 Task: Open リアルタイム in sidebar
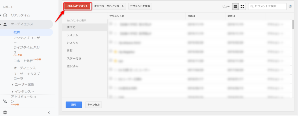tap(20, 15)
